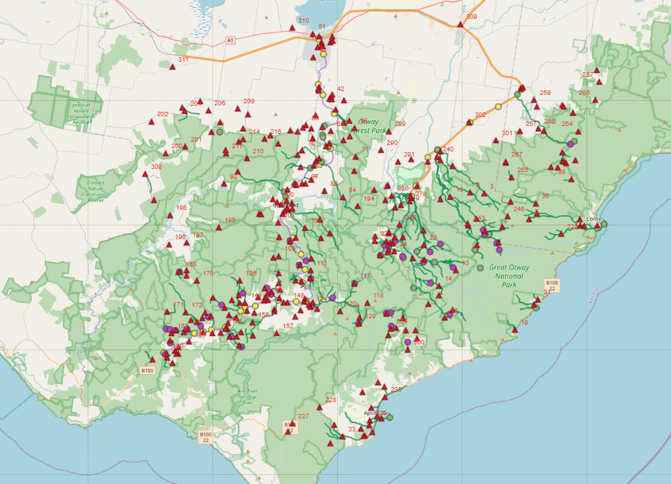Open the green circle marker at Apollo Bay
Viewport: 671px width, 484px height.
[390, 418]
